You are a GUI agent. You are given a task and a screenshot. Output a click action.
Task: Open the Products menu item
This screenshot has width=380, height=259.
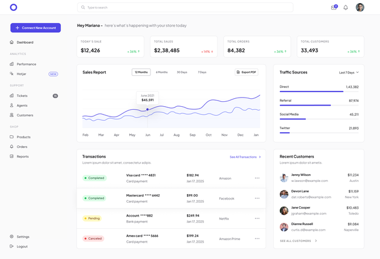[x=23, y=137]
